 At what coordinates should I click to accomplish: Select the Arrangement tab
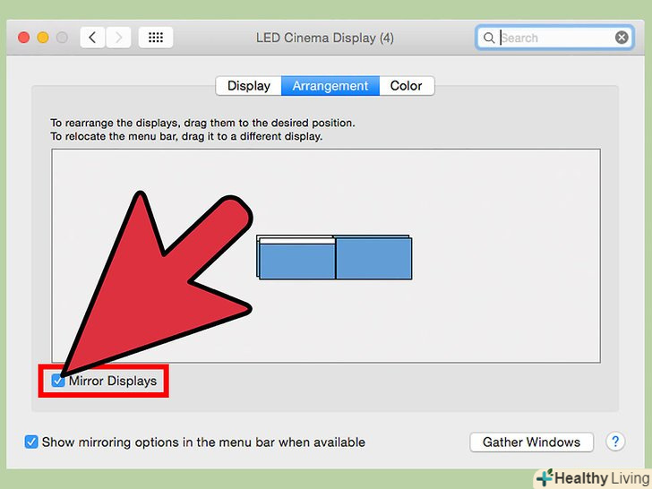(330, 86)
